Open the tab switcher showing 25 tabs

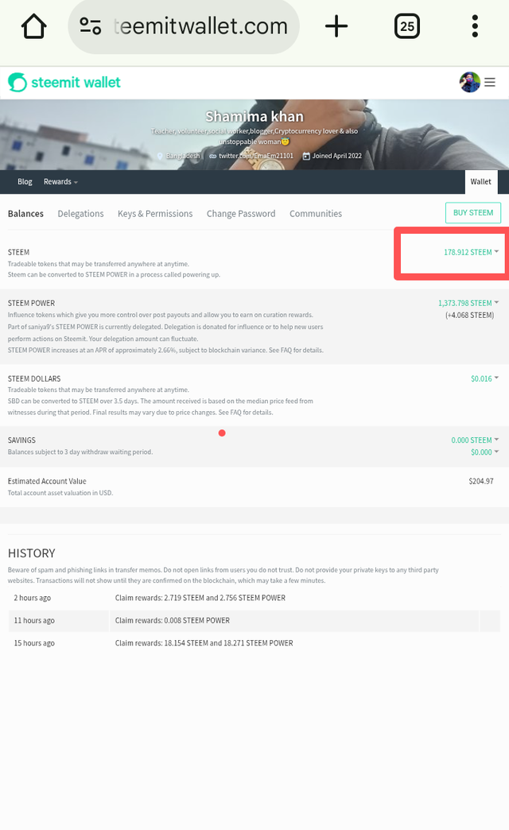pyautogui.click(x=406, y=26)
